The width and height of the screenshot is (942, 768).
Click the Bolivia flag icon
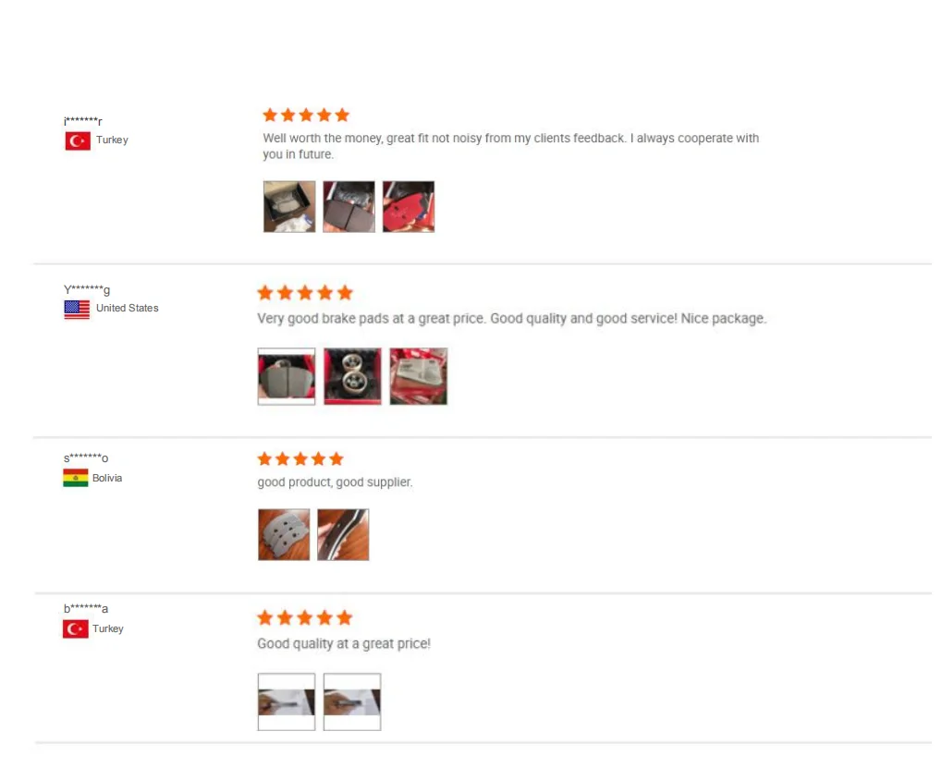point(76,478)
